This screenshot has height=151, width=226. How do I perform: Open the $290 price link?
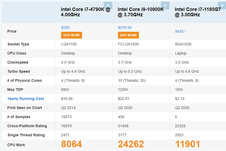(65, 28)
